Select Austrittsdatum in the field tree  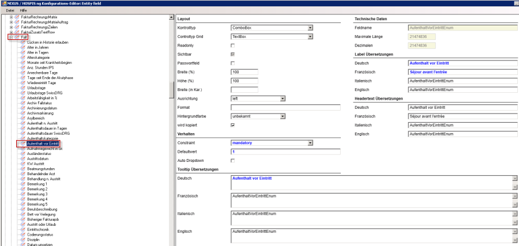[x=39, y=159]
